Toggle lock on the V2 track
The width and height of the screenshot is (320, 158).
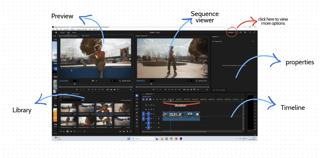[146, 109]
